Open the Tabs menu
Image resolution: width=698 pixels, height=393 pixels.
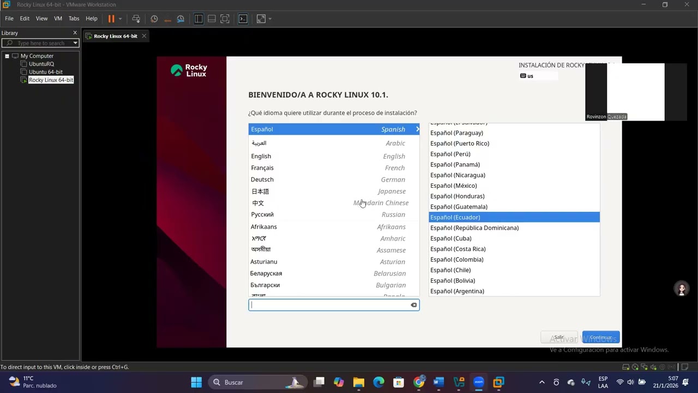pyautogui.click(x=74, y=19)
